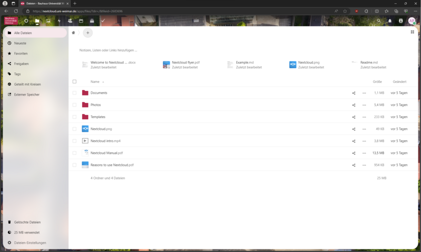Open the recent file Welcome to Nextcloud .docx
Image resolution: width=421 pixels, height=252 pixels.
pos(109,65)
